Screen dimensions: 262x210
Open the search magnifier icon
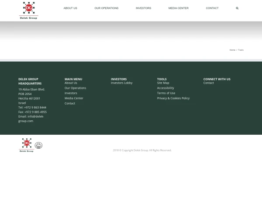coord(237,8)
